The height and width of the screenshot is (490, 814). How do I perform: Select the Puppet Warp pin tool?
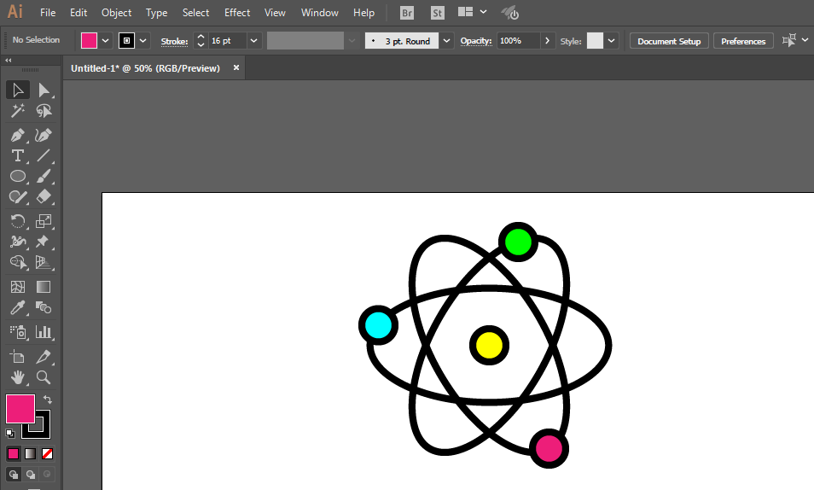44,242
